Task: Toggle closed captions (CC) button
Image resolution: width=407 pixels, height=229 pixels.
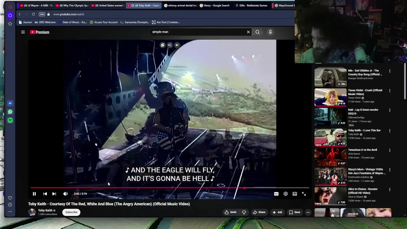Action: (x=276, y=194)
